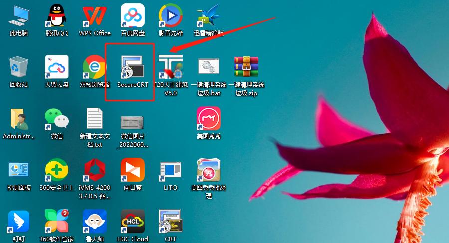This screenshot has height=243, width=449.
Task: Select the 鲁大师 desktop icon
Action: click(94, 221)
